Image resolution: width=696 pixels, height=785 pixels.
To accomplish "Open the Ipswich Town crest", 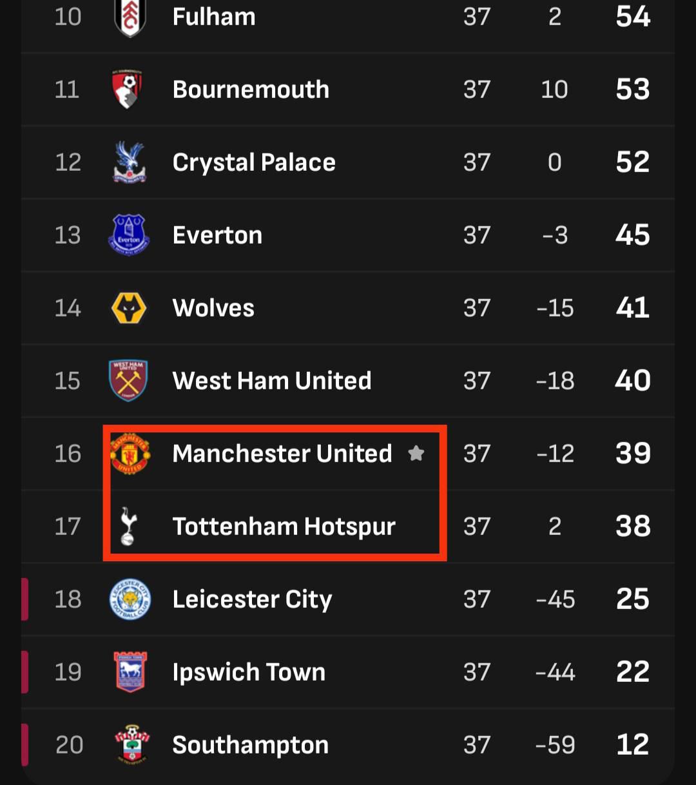I will pyautogui.click(x=130, y=672).
